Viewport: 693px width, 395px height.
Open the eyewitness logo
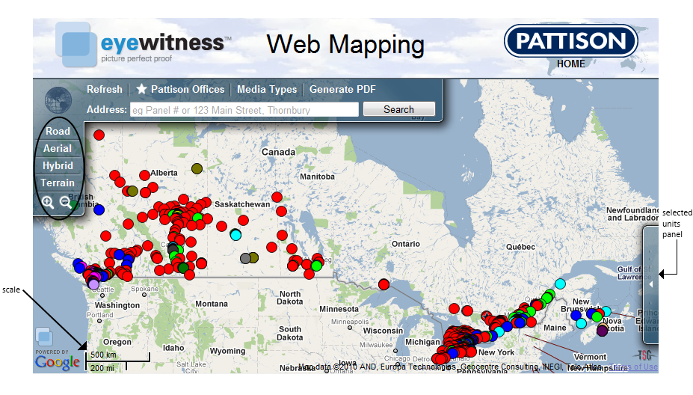tap(143, 45)
